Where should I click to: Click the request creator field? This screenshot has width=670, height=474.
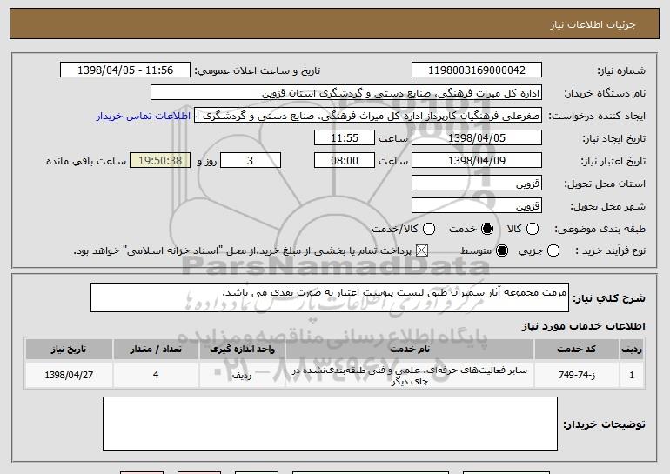(368, 116)
